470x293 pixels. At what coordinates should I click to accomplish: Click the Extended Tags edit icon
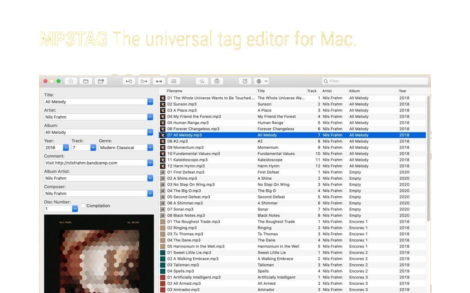pos(245,81)
